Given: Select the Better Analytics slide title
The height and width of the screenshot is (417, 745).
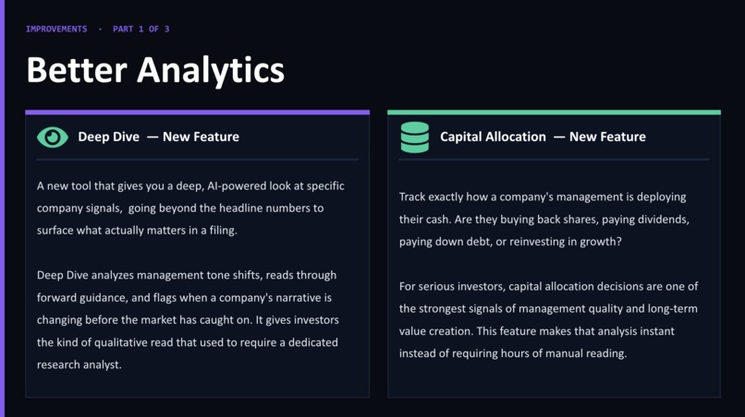Looking at the screenshot, I should (155, 70).
